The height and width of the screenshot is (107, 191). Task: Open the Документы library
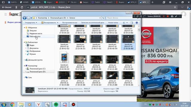pos(34,48)
